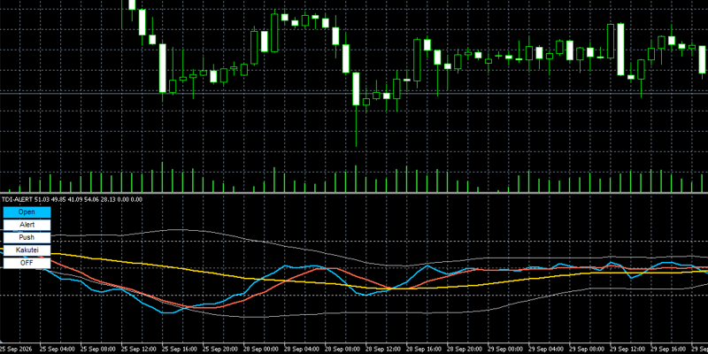This screenshot has width=708, height=354.
Task: Click the 25 Sep 12:00 time label
Action: click(x=137, y=349)
